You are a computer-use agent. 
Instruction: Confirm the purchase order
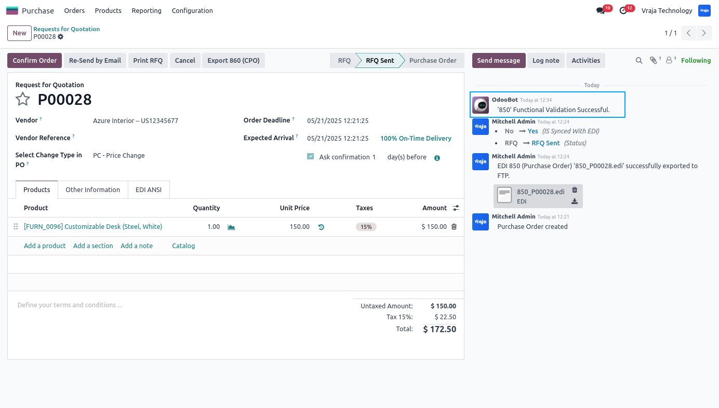point(35,61)
